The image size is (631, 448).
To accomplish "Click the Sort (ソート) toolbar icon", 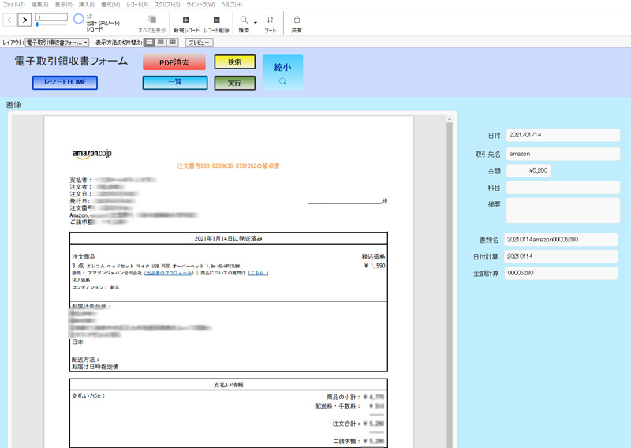I will pyautogui.click(x=270, y=20).
